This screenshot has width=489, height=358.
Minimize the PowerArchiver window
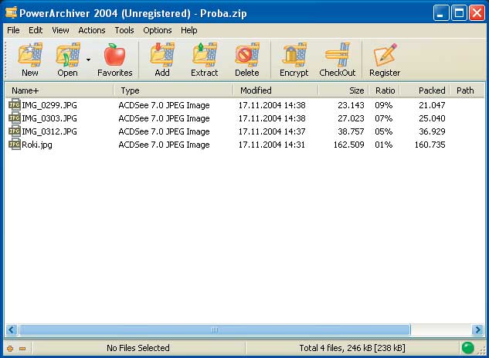coord(441,13)
